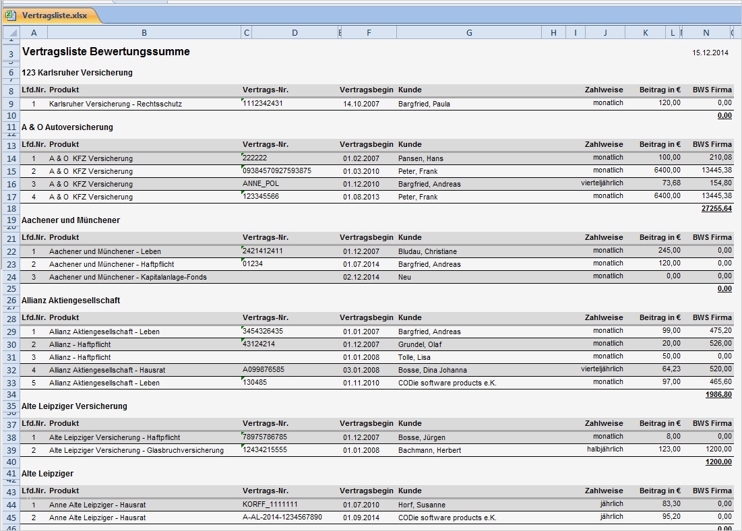Click payment mode 'halbjährlich'
This screenshot has height=531, width=742.
coord(605,449)
